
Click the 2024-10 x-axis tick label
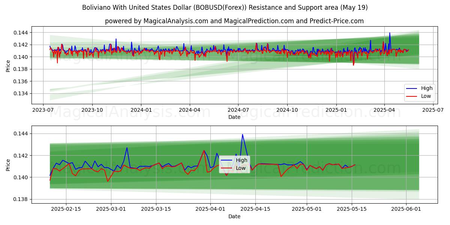pyautogui.click(x=287, y=110)
